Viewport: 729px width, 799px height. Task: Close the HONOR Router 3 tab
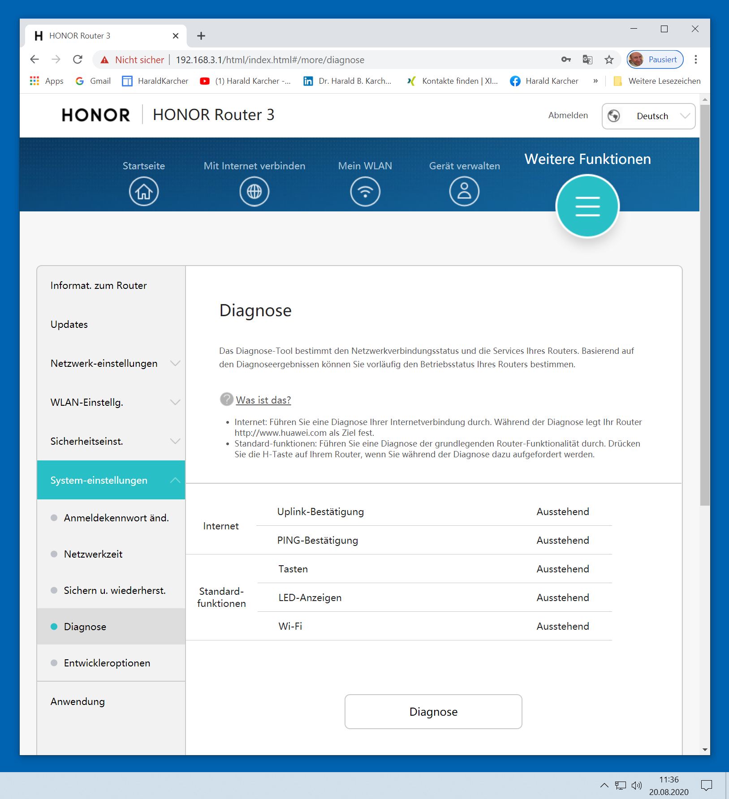click(176, 36)
